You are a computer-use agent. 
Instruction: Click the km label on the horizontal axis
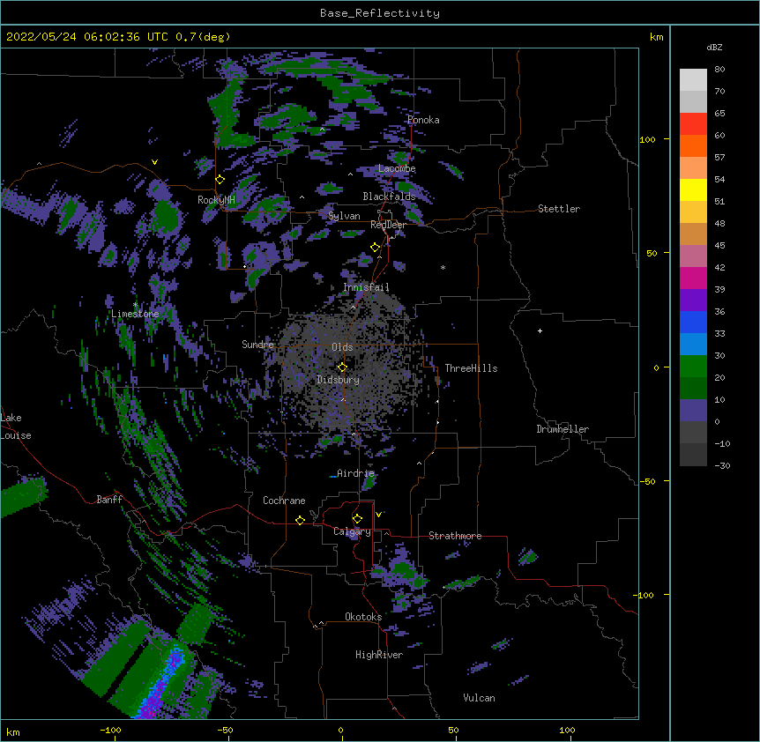coord(13,732)
